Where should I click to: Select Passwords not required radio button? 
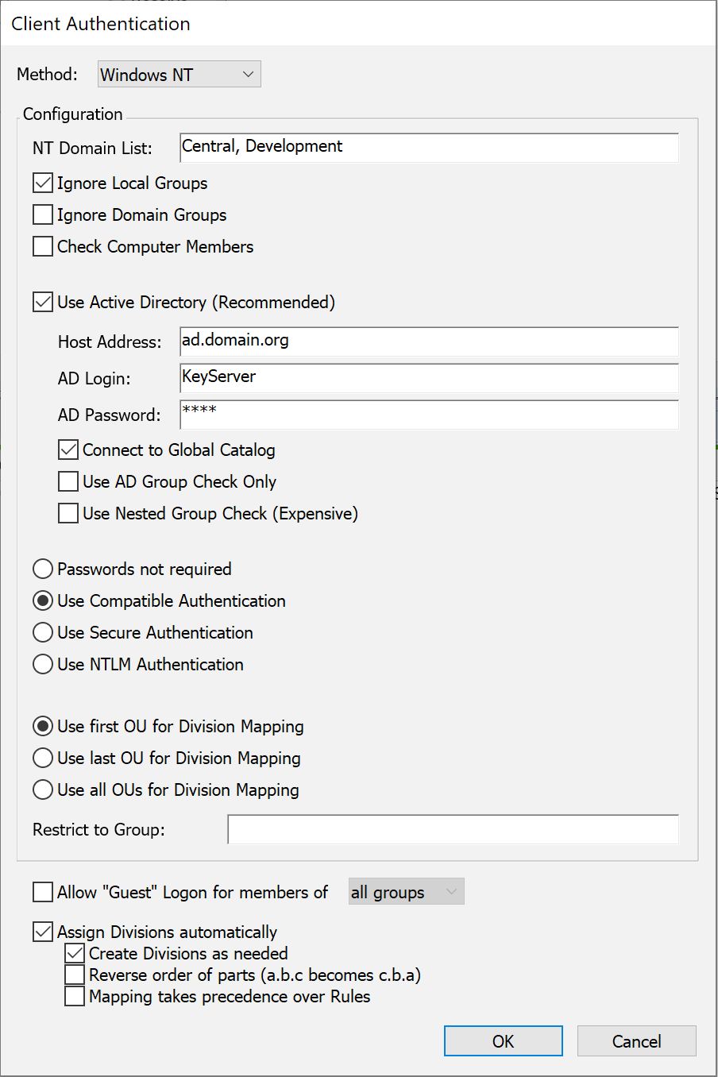click(43, 569)
